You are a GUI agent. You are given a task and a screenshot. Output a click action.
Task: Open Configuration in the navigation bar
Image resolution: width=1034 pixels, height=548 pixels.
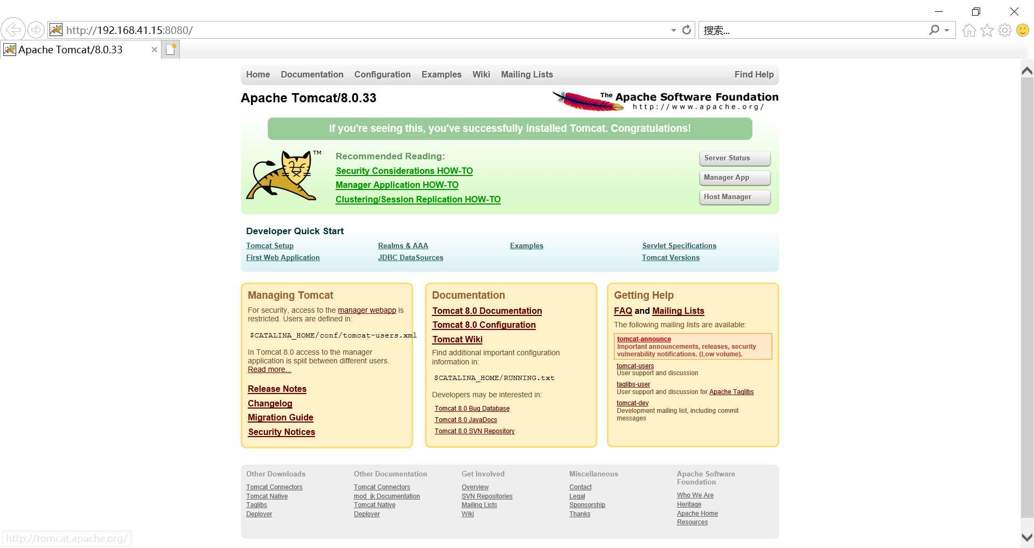click(x=382, y=74)
